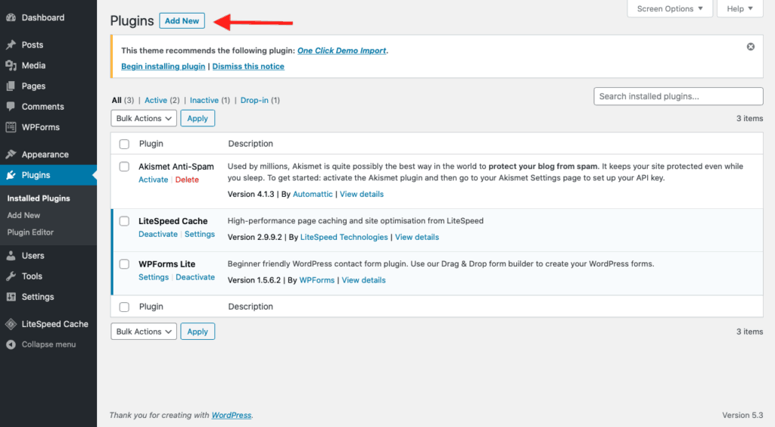The width and height of the screenshot is (775, 427).
Task: Click the Appearance paintbrush icon
Action: click(x=11, y=154)
